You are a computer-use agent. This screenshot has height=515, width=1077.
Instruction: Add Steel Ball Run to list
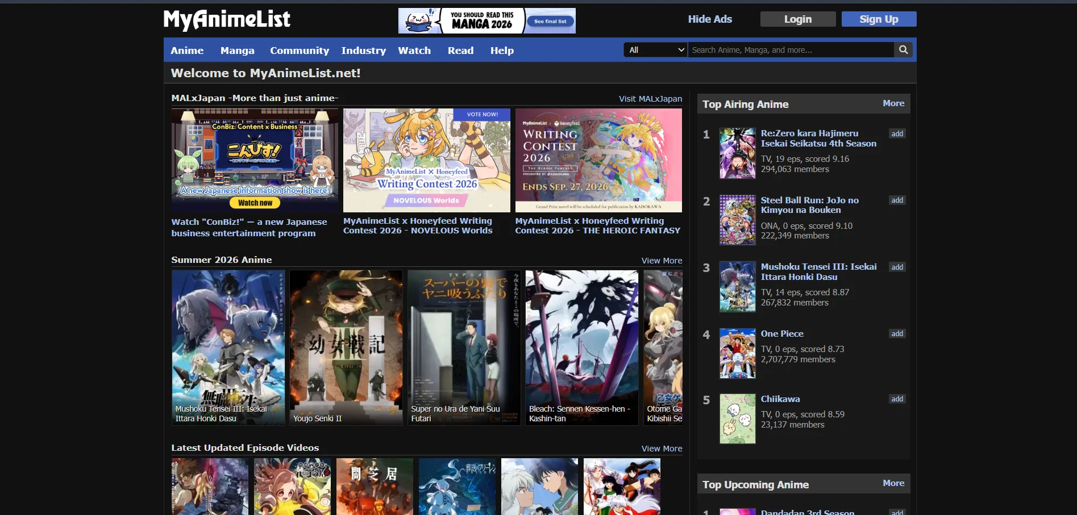click(897, 200)
